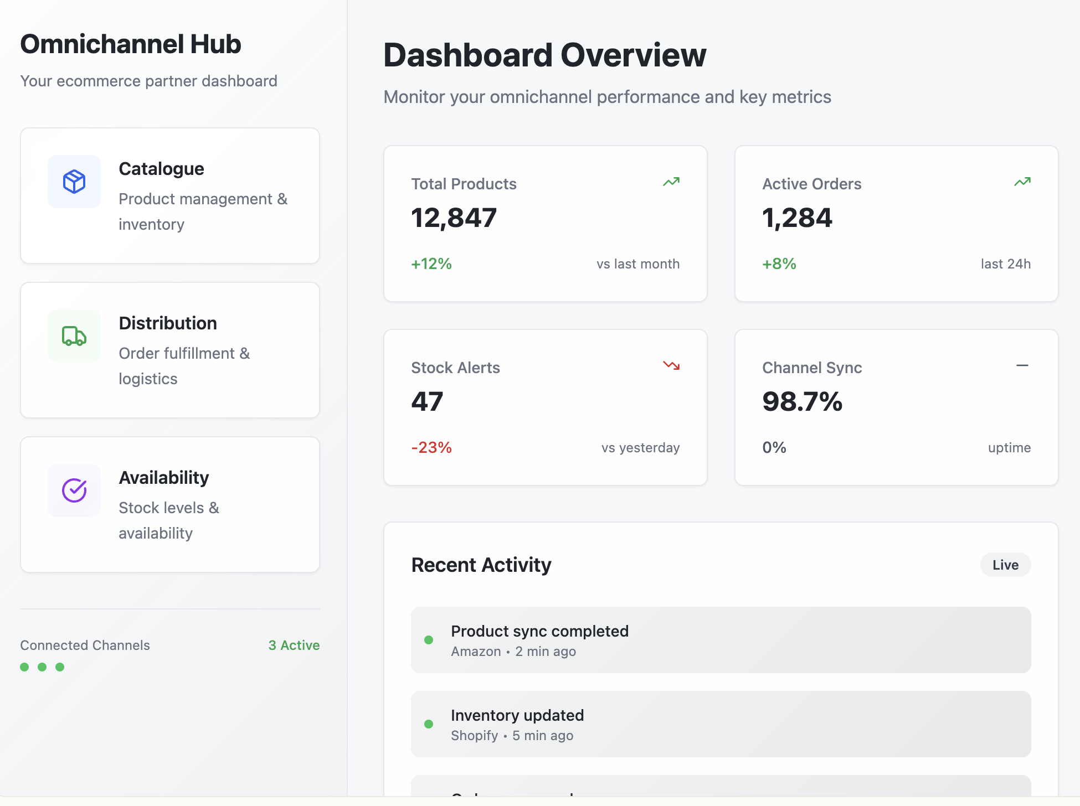This screenshot has height=806, width=1080.
Task: Open the Total Products metric card
Action: pos(545,224)
